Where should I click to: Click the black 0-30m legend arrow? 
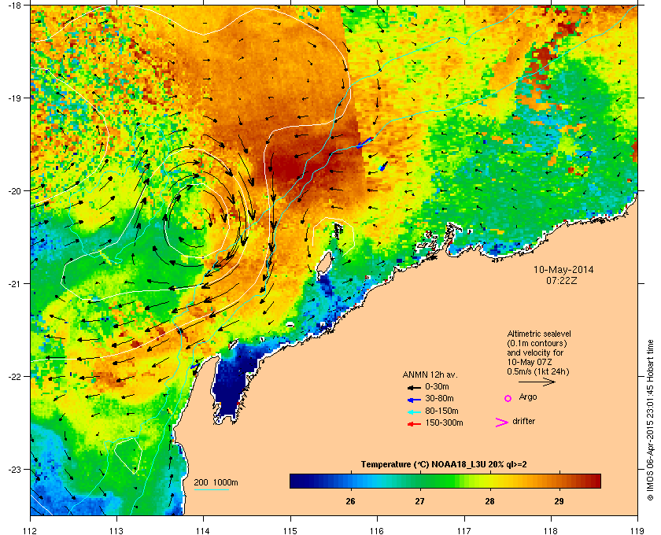415,387
